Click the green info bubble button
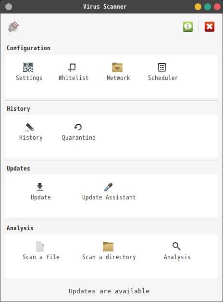 [188, 26]
